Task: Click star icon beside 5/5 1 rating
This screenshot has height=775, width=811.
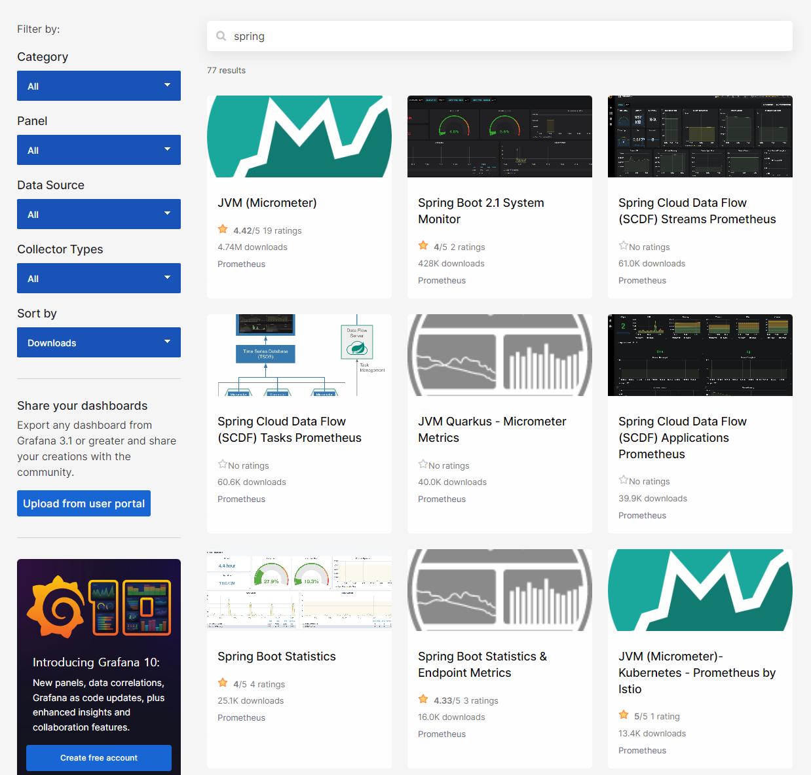Action: click(624, 715)
